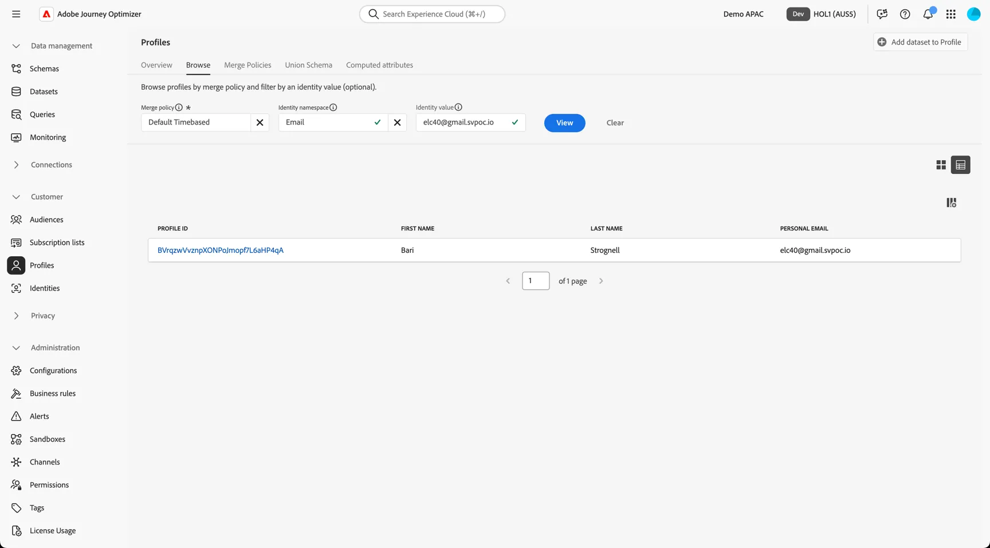
Task: Open the Demo APAC organization switcher
Action: (x=744, y=14)
